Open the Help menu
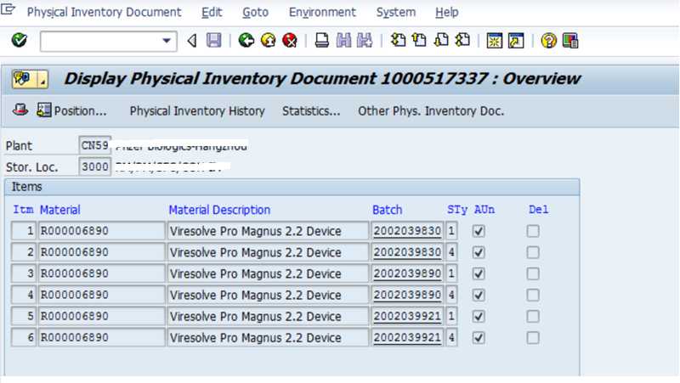 pyautogui.click(x=447, y=12)
